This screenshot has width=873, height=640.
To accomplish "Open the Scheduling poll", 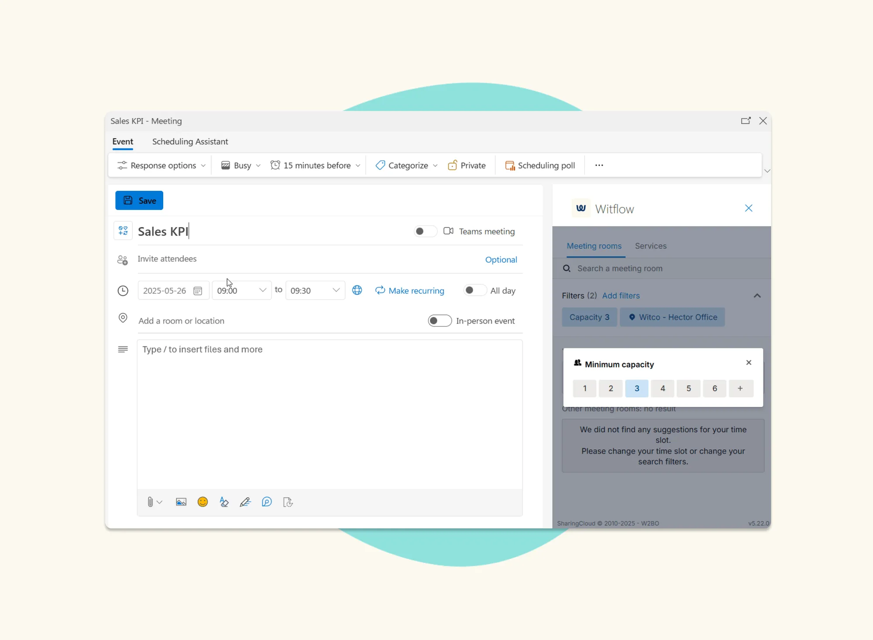I will (x=540, y=165).
